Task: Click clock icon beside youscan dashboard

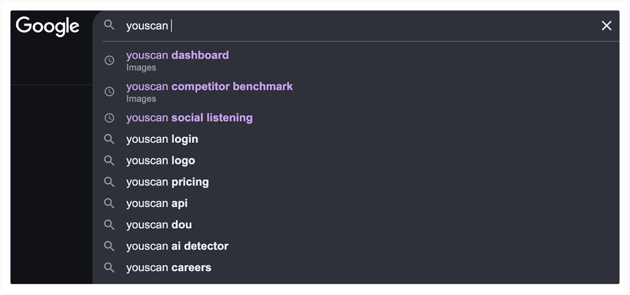Action: point(109,60)
